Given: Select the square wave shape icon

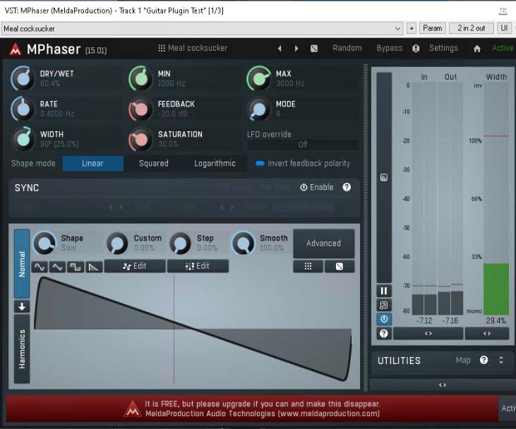Looking at the screenshot, I should [x=76, y=267].
